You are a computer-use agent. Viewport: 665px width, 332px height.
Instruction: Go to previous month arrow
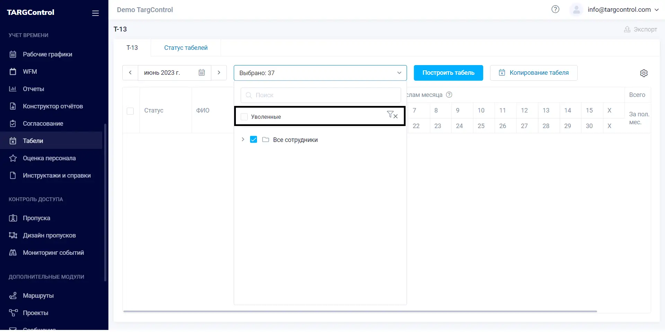[x=130, y=73]
